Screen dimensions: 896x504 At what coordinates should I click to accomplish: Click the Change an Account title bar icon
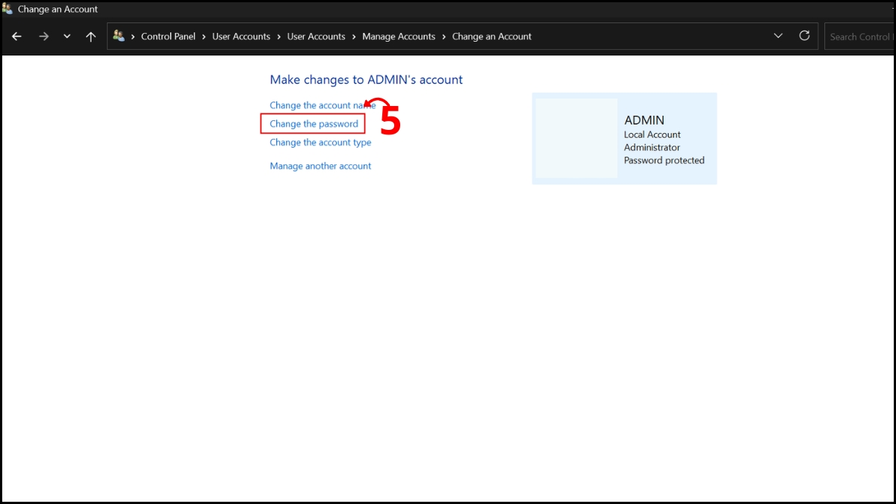tap(7, 9)
